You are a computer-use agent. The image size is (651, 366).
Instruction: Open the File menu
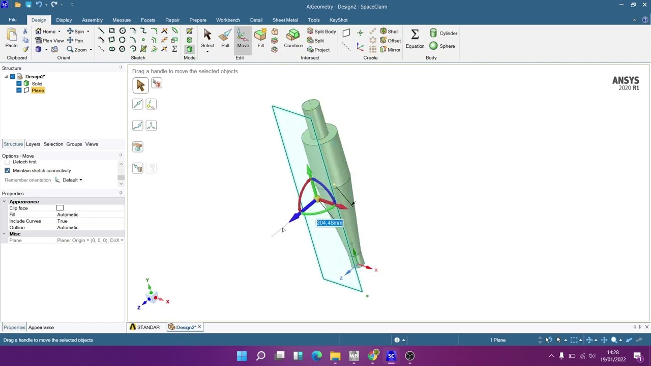pos(13,20)
